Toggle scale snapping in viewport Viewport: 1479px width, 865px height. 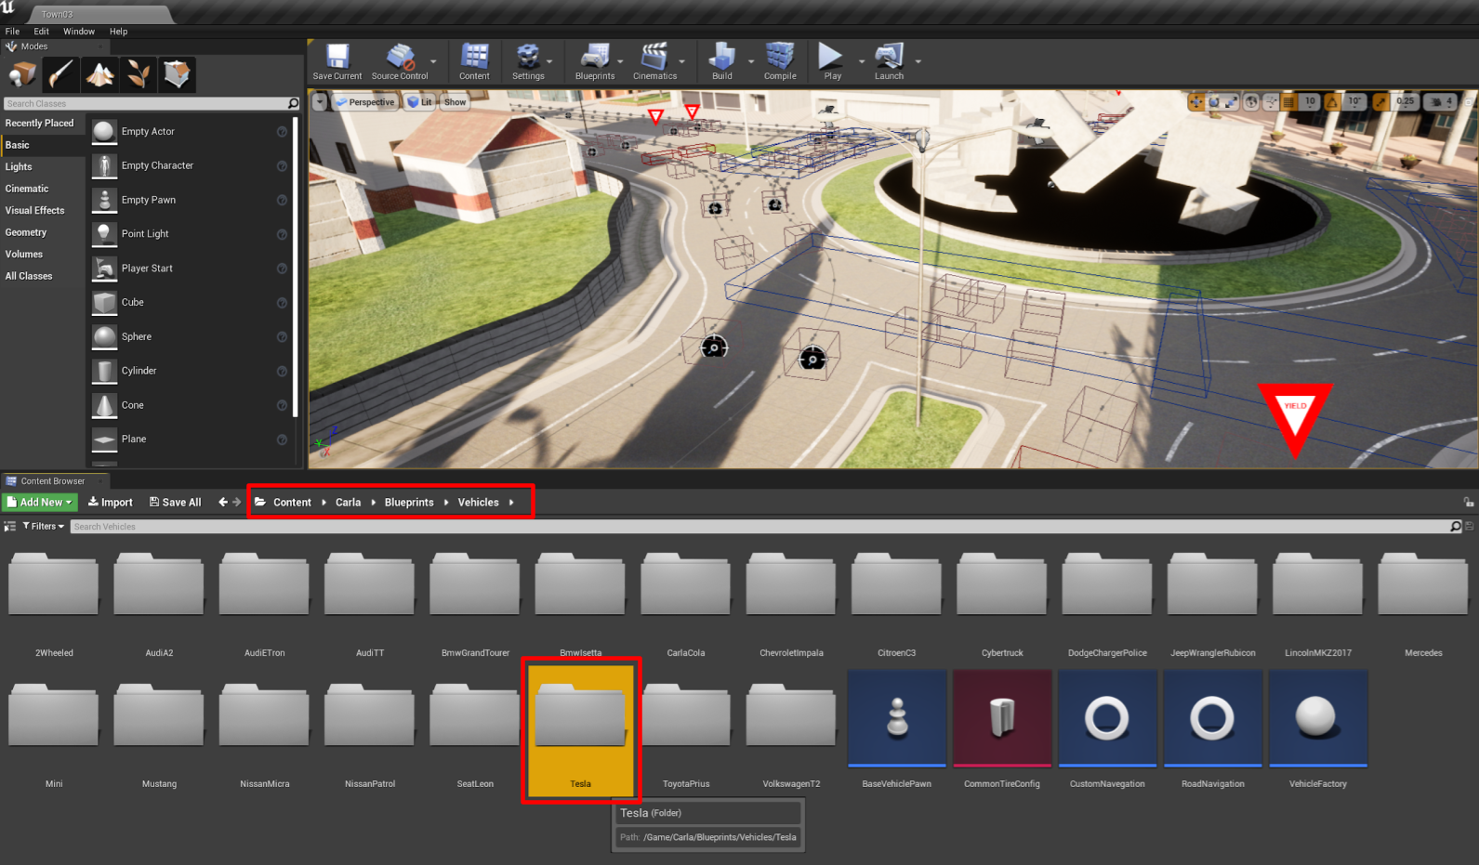pyautogui.click(x=1380, y=101)
